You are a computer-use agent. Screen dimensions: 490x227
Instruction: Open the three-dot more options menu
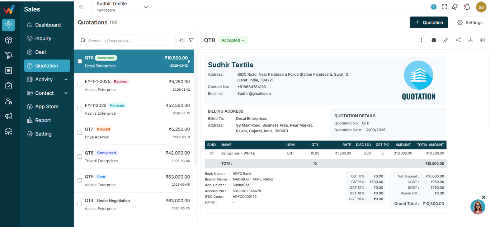(421, 40)
